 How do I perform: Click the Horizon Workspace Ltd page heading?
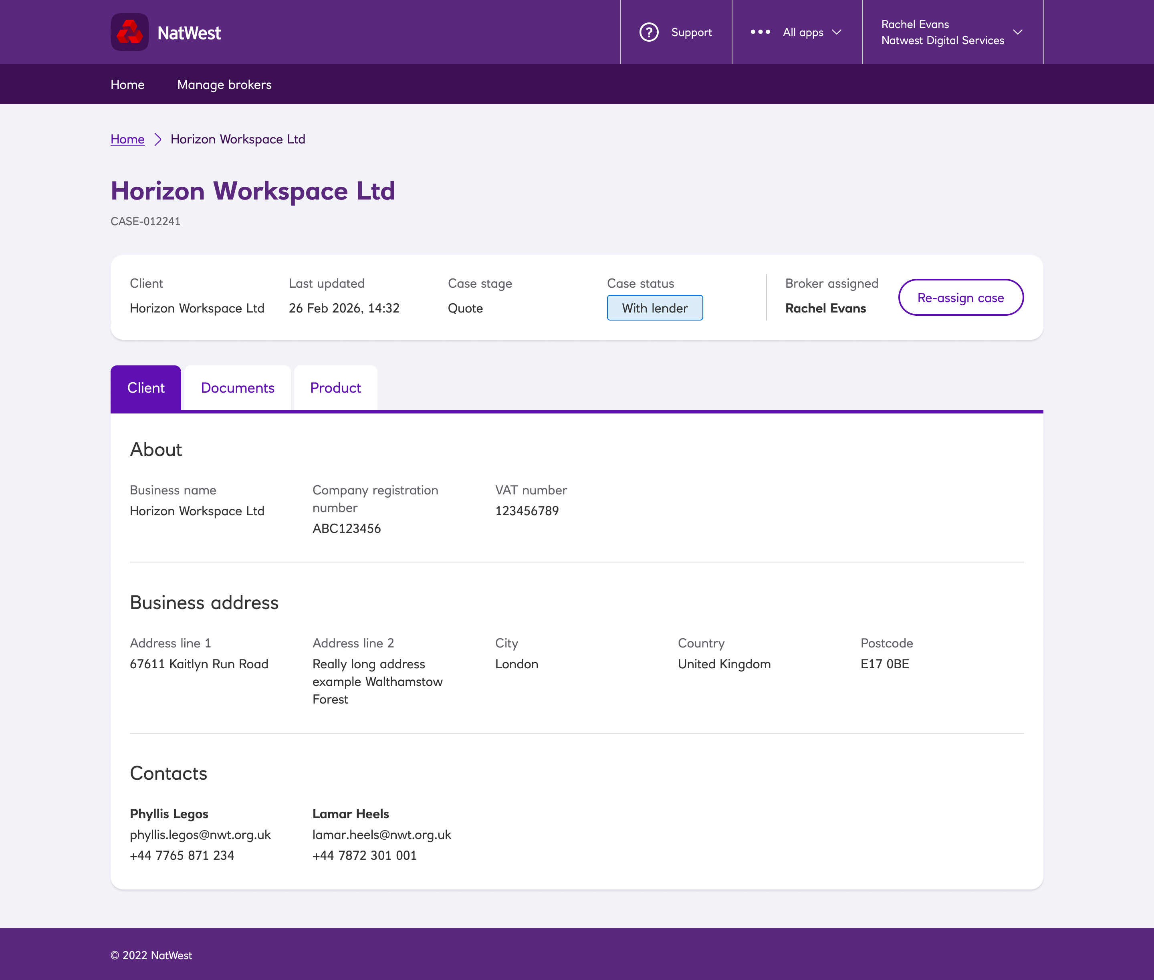pos(253,191)
